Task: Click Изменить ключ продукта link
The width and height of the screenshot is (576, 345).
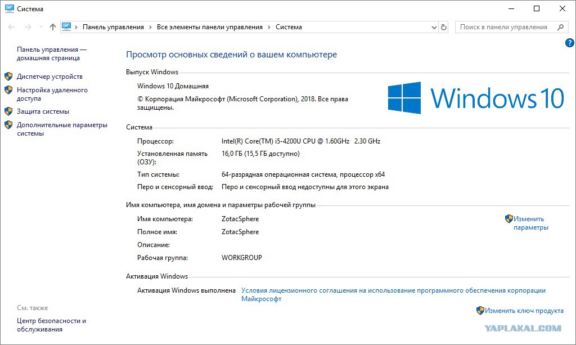Action: (524, 311)
